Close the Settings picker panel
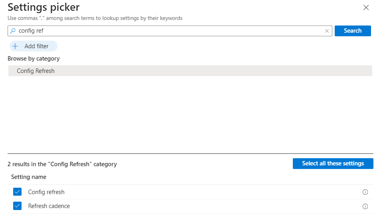Image resolution: width=379 pixels, height=216 pixels. click(x=366, y=7)
